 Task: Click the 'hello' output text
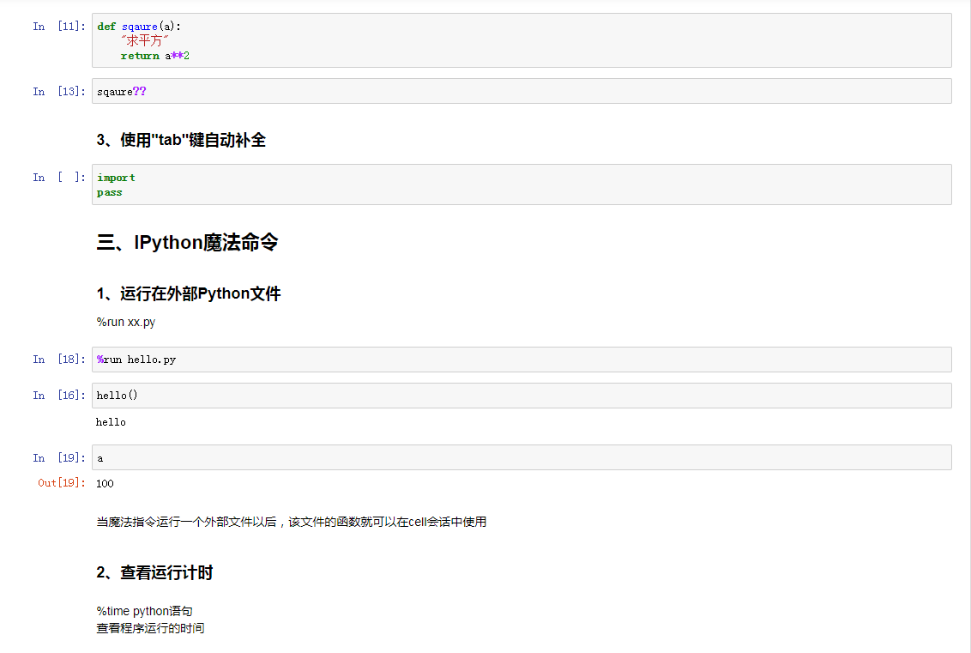pos(111,422)
